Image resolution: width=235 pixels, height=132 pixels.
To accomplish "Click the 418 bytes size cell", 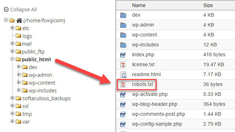I will (214, 55).
